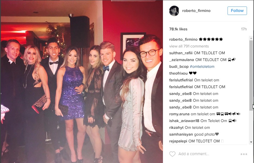
Task: Visit budi_bcop user profile
Action: coord(179,66)
